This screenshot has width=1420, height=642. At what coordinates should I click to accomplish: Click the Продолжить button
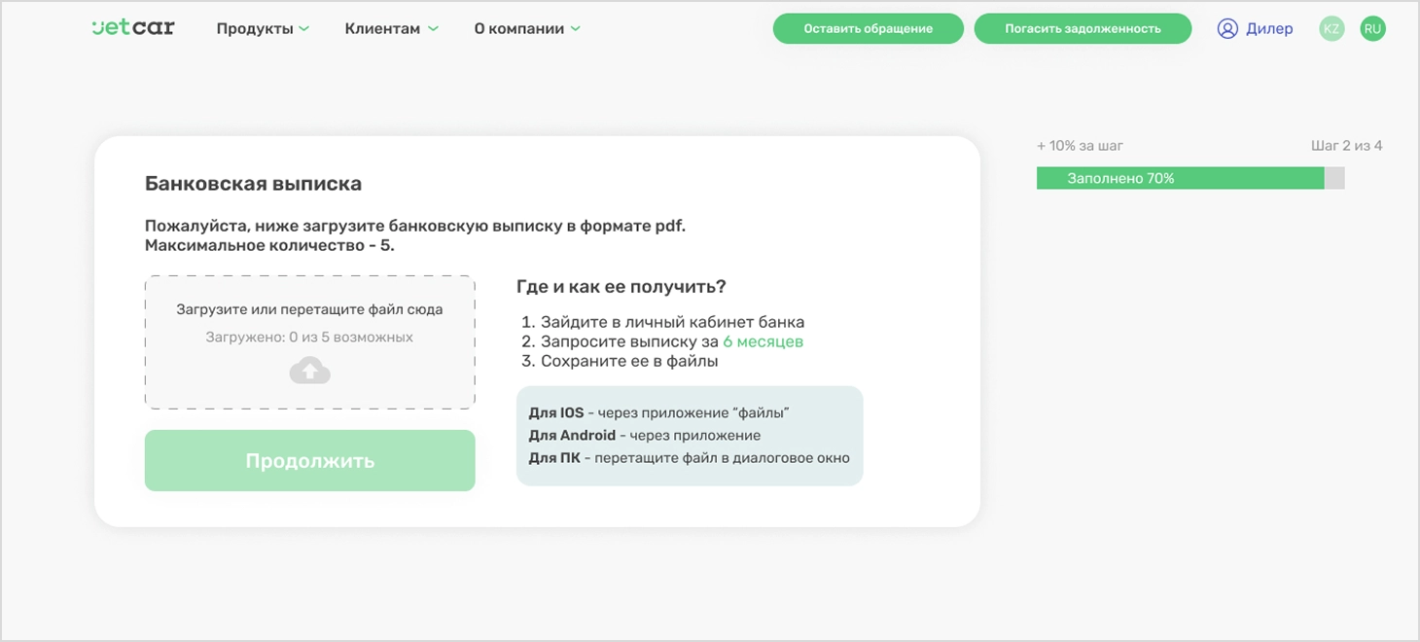coord(309,459)
